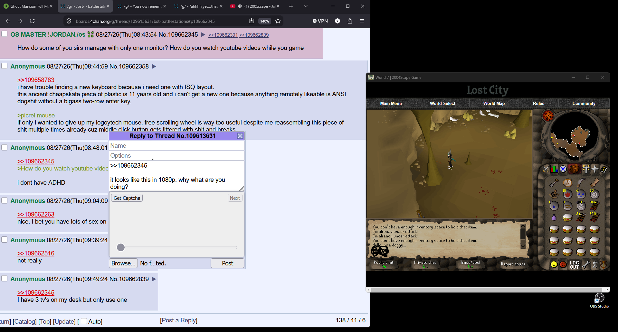Open the Worn Equipment tab in game
Image resolution: width=618 pixels, height=332 pixels.
[585, 169]
